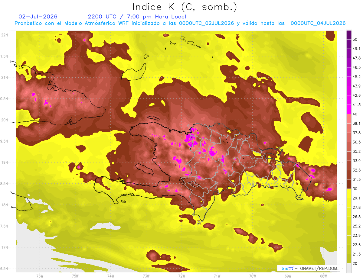Click color scale label '49.1'
Image resolution: width=363 pixels, height=280 pixels.
click(357, 49)
